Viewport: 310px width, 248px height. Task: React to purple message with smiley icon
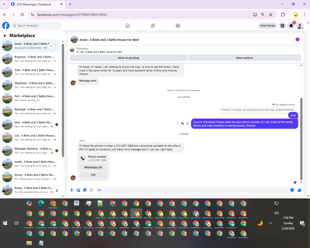click(x=188, y=123)
